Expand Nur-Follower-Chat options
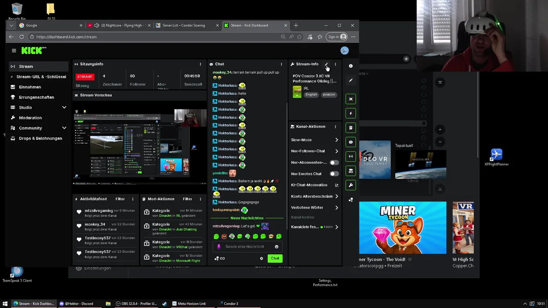The image size is (548, 308). tap(337, 151)
